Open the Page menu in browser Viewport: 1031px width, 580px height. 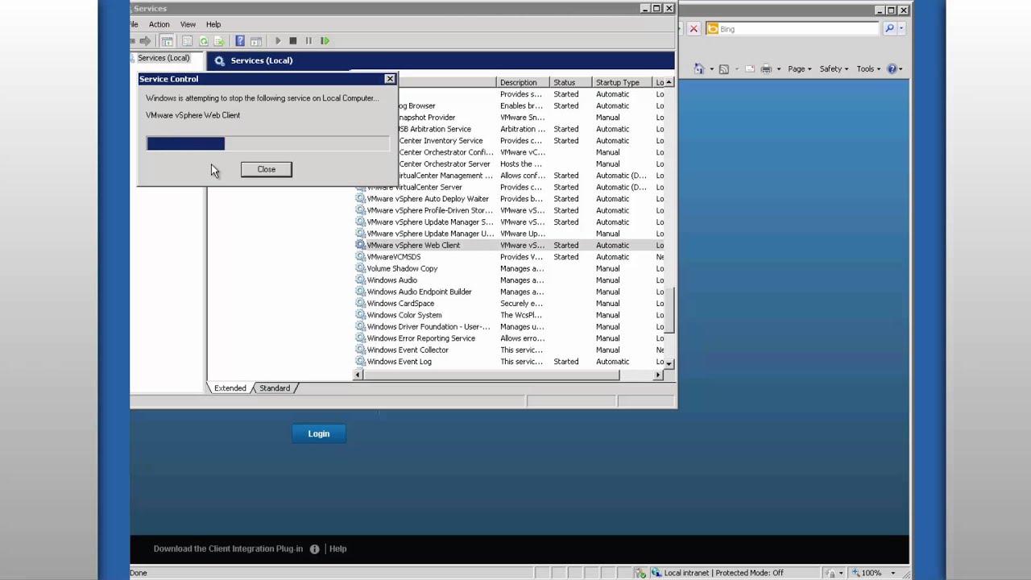(x=800, y=69)
